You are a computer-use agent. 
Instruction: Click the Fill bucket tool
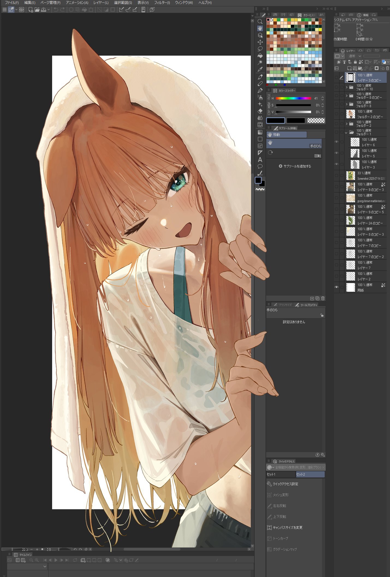point(260,56)
